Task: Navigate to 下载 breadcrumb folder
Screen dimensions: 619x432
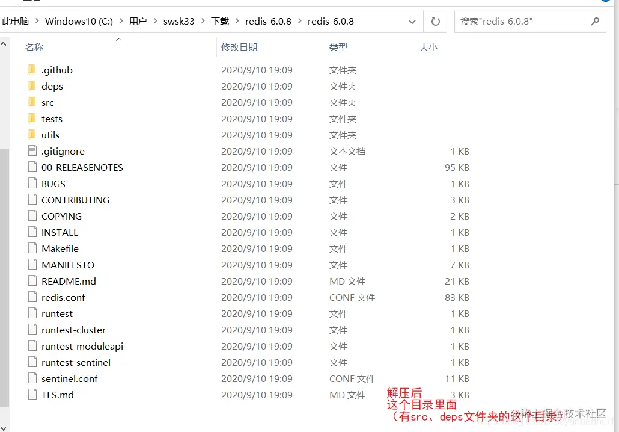Action: pos(220,21)
